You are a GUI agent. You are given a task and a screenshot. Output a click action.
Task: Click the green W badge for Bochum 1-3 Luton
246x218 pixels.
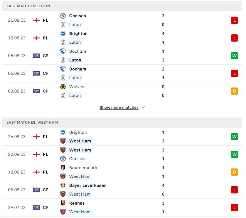(x=234, y=56)
